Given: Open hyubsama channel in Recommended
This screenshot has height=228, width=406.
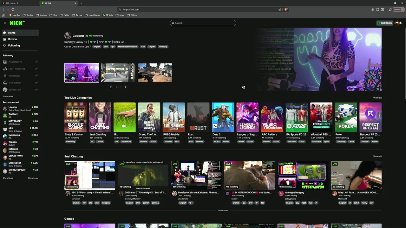Looking at the screenshot, I should click(20, 136).
